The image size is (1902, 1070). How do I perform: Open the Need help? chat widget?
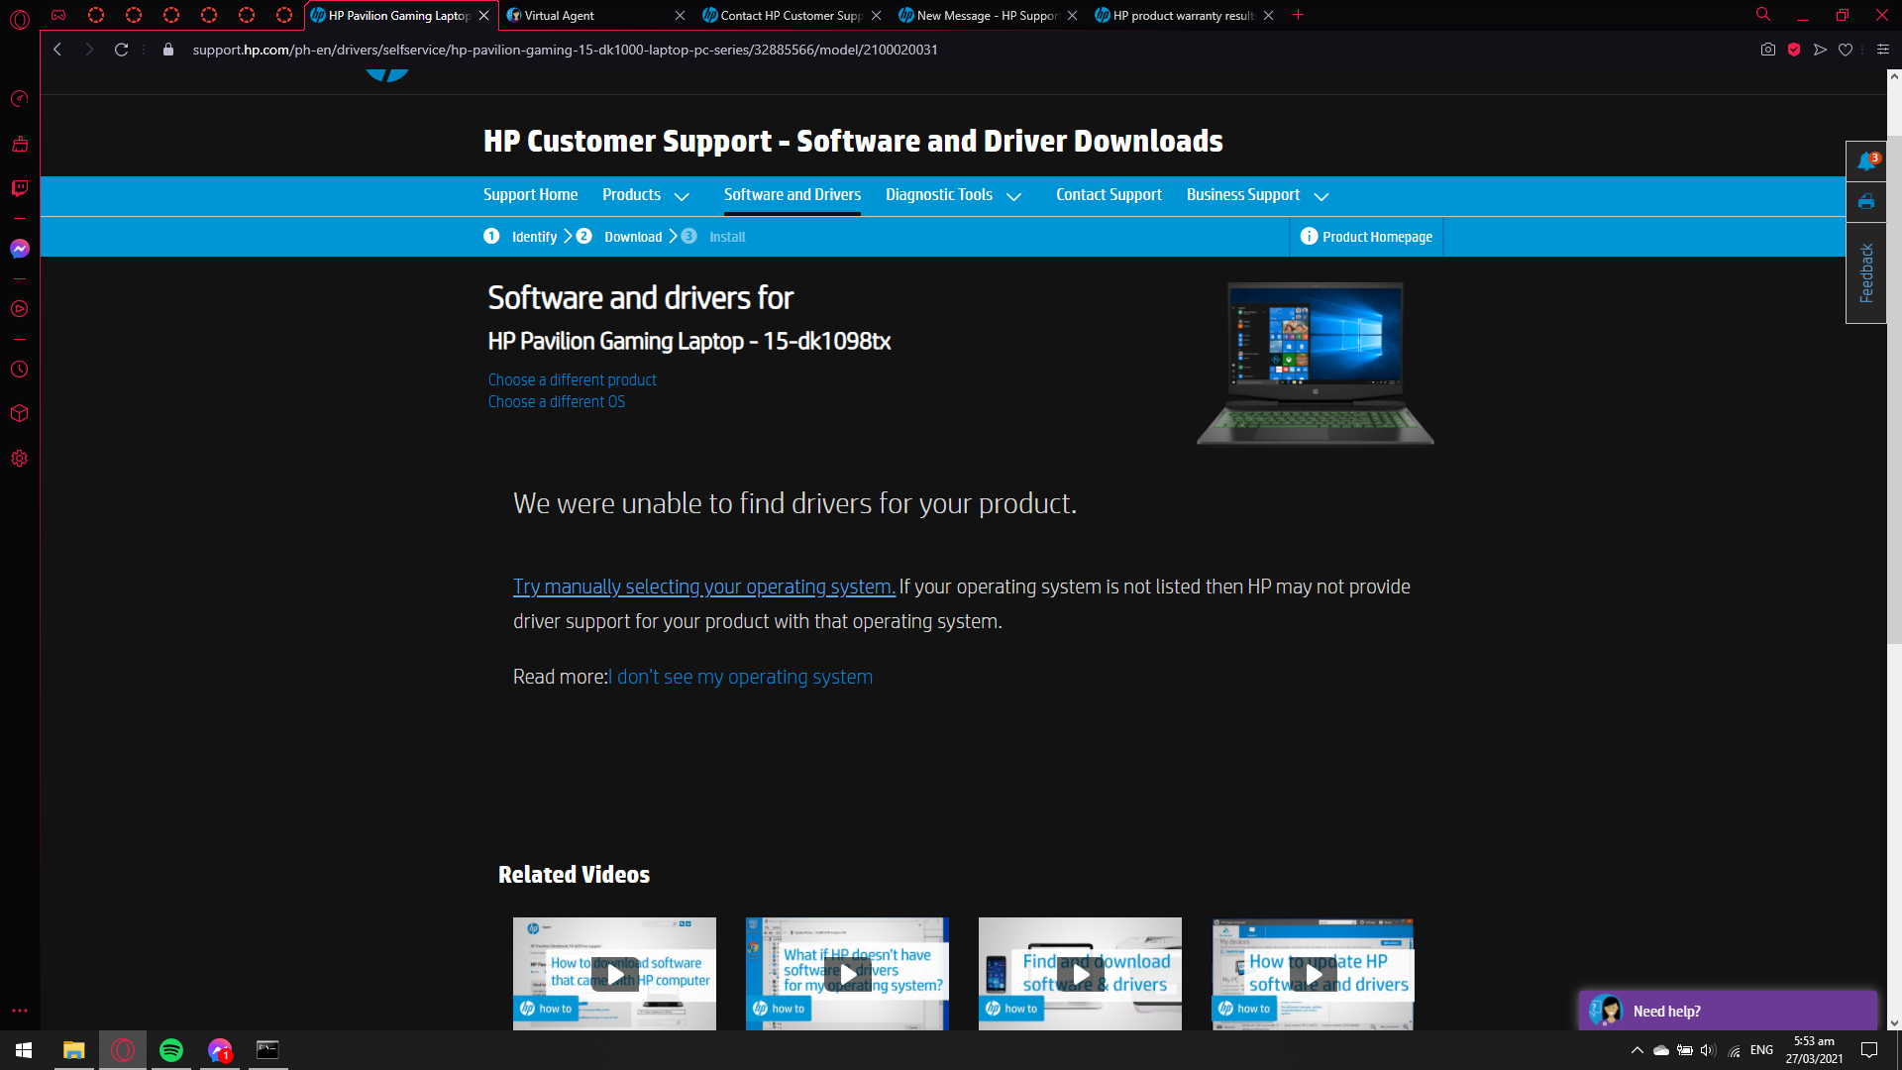pyautogui.click(x=1728, y=1011)
